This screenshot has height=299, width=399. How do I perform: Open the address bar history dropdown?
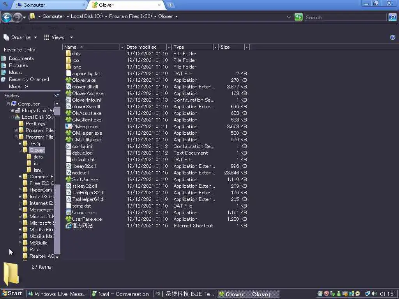[289, 17]
